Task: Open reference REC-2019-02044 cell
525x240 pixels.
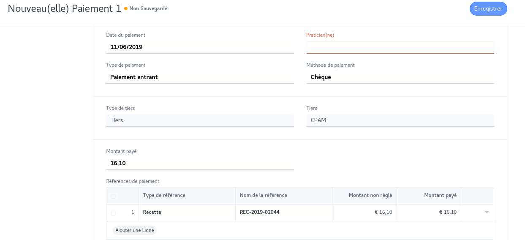Action: 283,212
